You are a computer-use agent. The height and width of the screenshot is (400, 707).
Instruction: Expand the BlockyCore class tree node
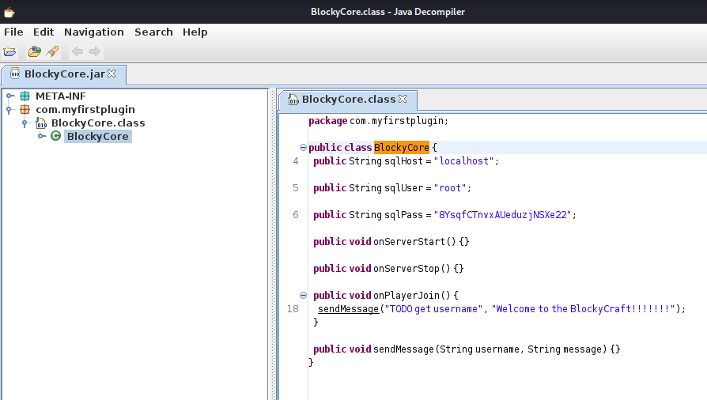[41, 136]
